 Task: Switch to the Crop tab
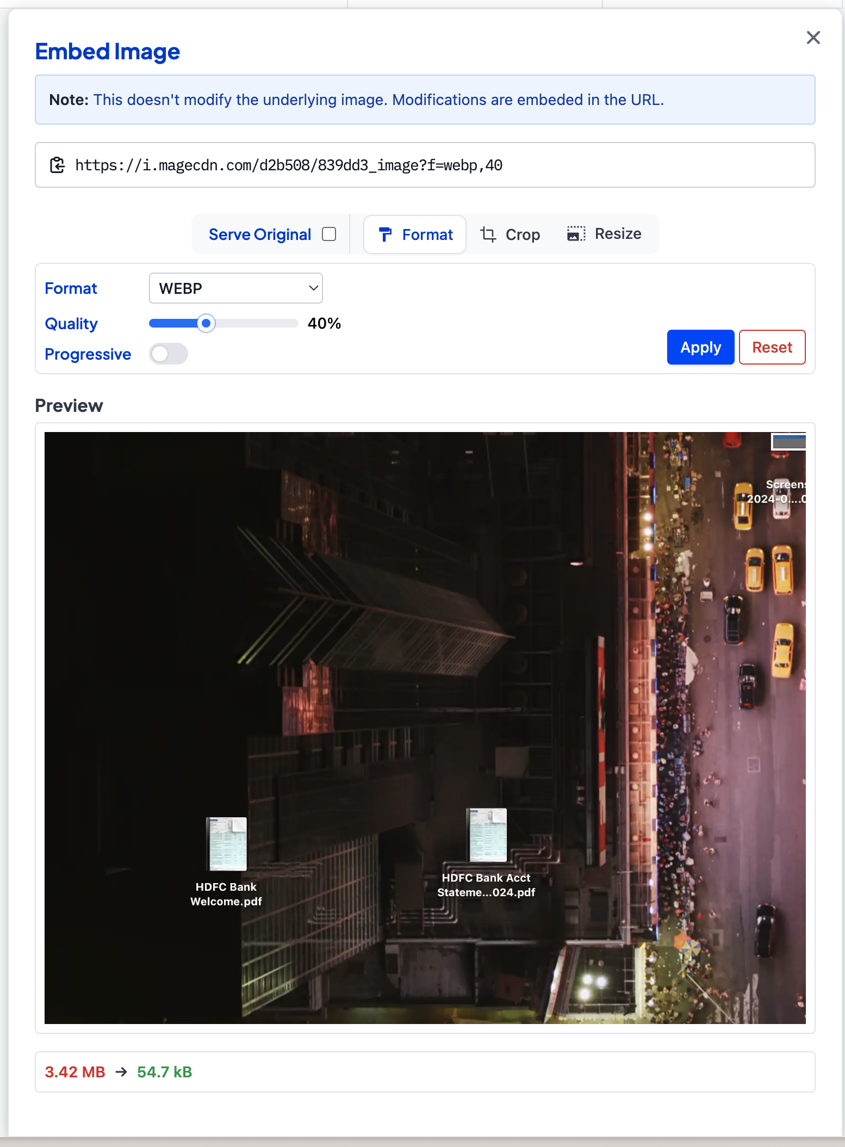(x=510, y=235)
